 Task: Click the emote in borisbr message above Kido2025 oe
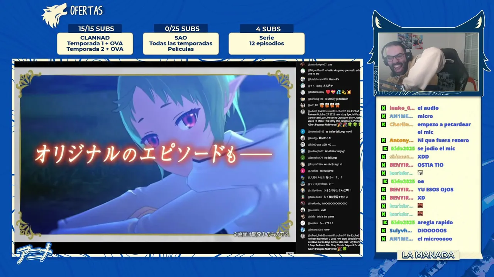[x=420, y=173]
